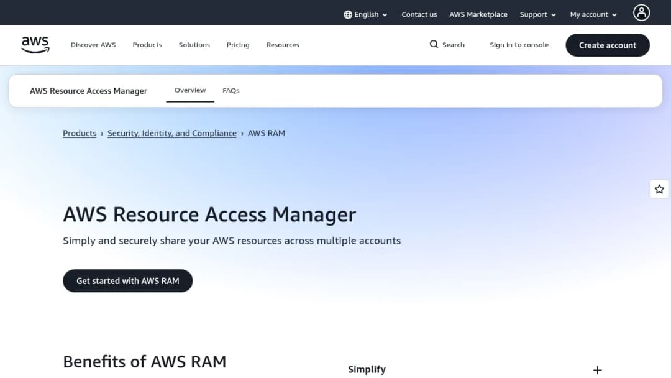
Task: Open Discover AWS menu
Action: coord(93,45)
